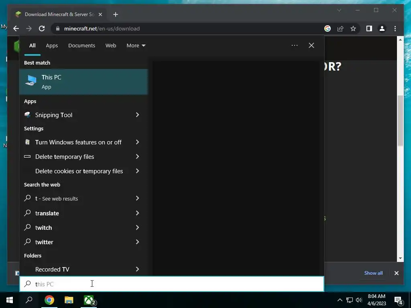
Task: Go back in Chrome
Action: pos(16,28)
